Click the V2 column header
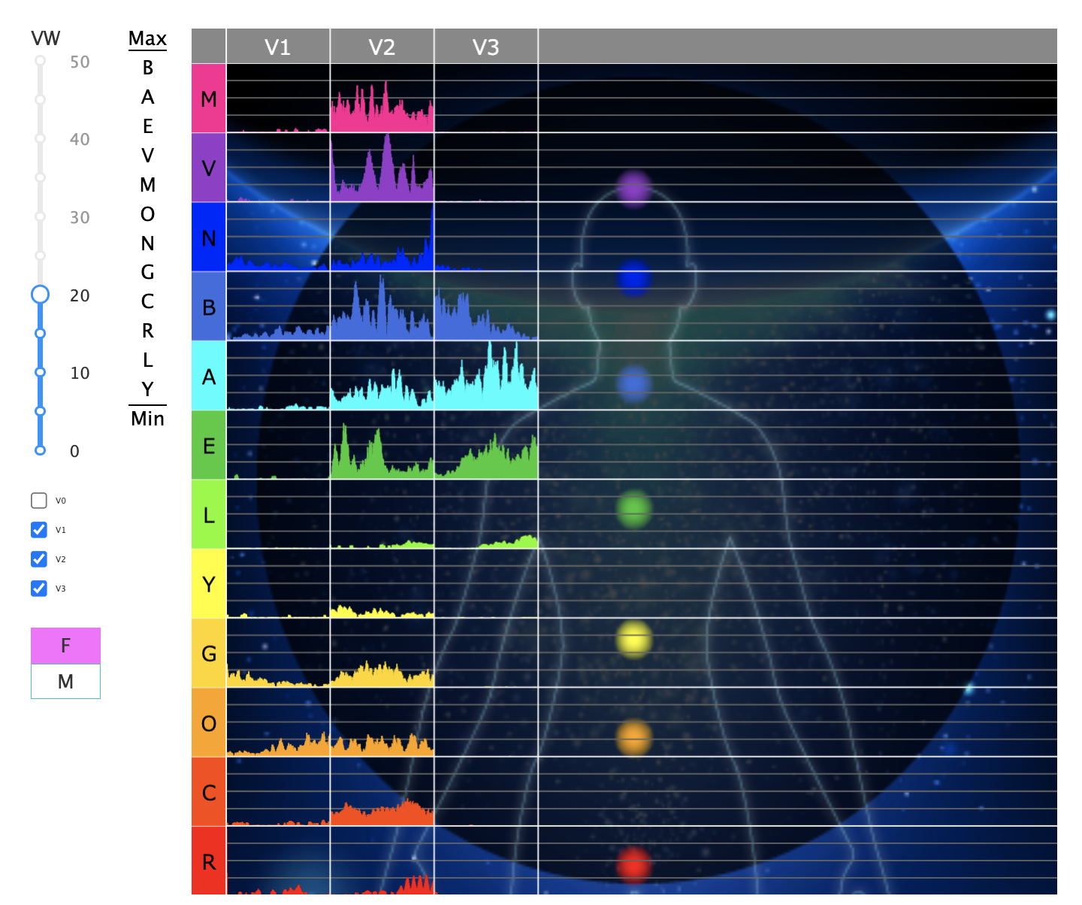Viewport: 1082px width, 905px height. click(382, 47)
